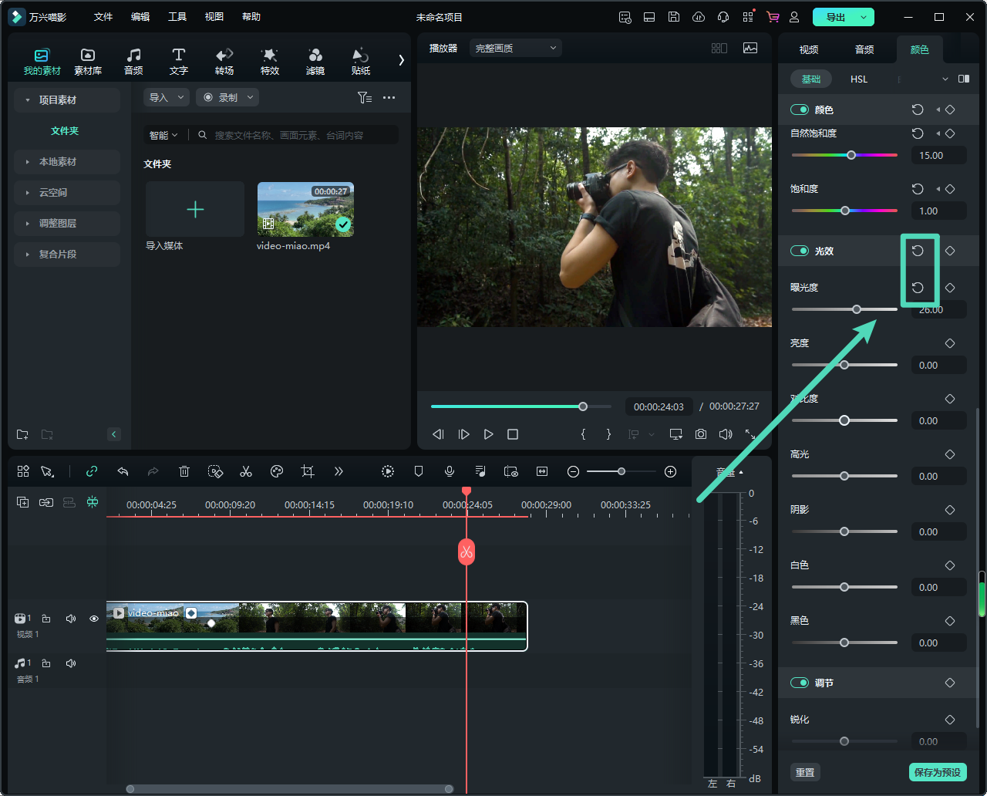Zoom in timeline with the plus icon
The height and width of the screenshot is (796, 987).
click(x=671, y=471)
